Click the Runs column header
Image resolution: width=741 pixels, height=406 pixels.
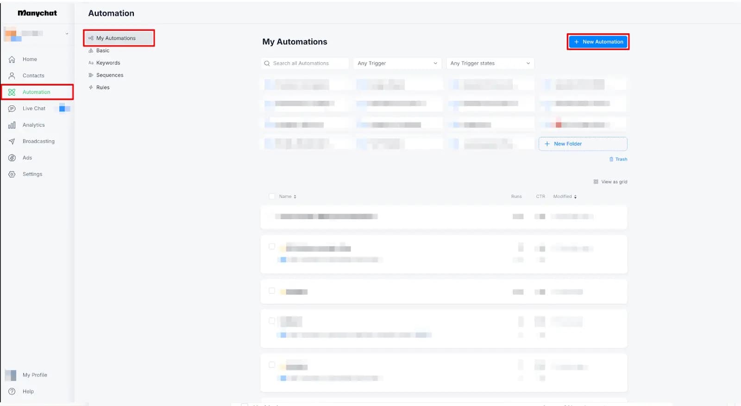tap(516, 197)
